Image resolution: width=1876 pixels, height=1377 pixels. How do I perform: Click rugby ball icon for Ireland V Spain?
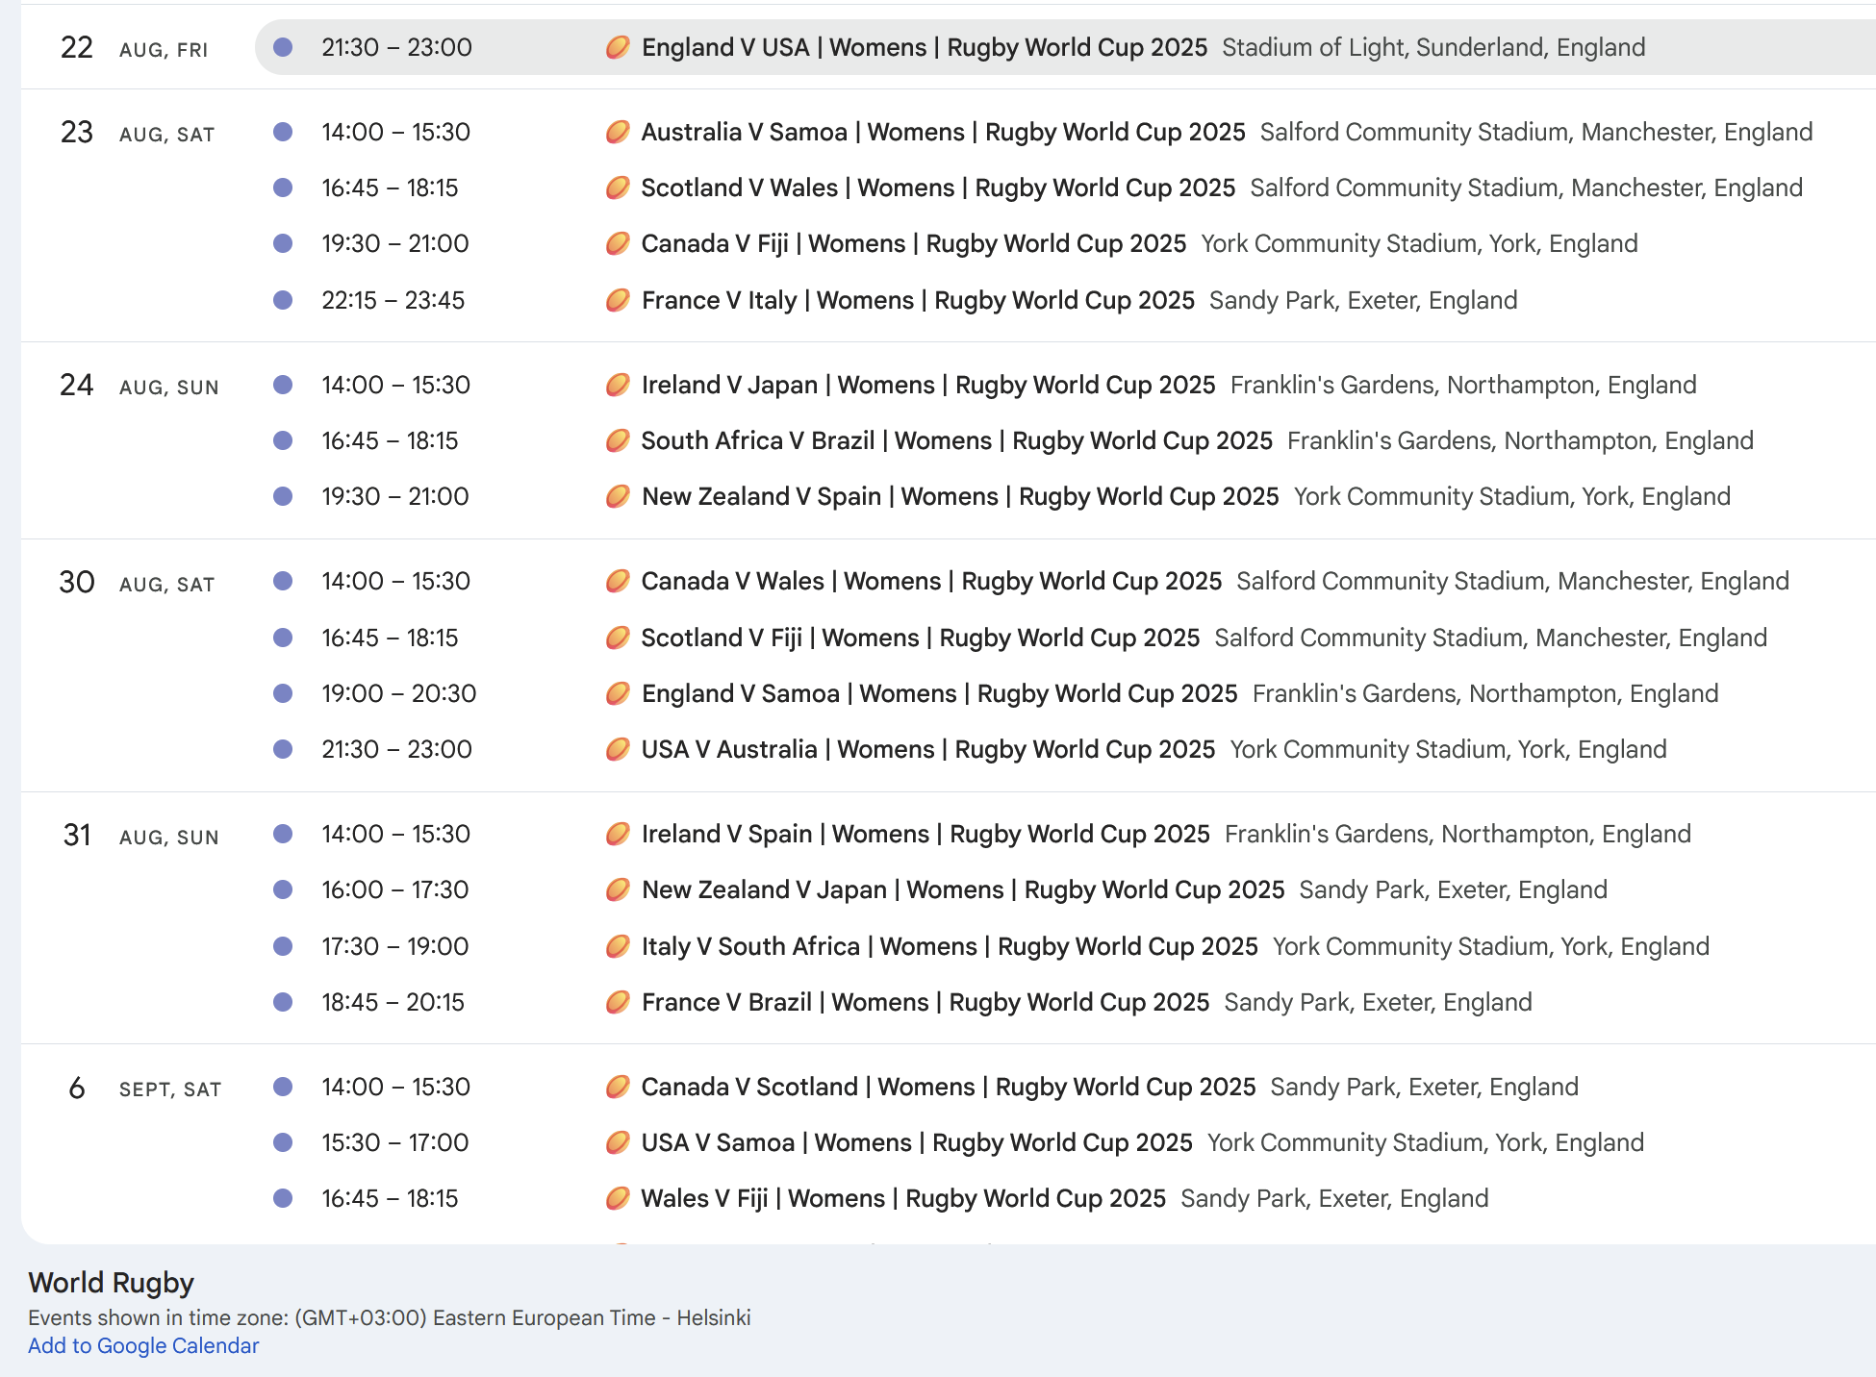tap(618, 834)
